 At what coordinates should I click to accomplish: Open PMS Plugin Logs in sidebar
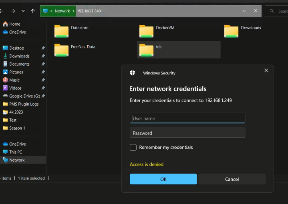[24, 104]
